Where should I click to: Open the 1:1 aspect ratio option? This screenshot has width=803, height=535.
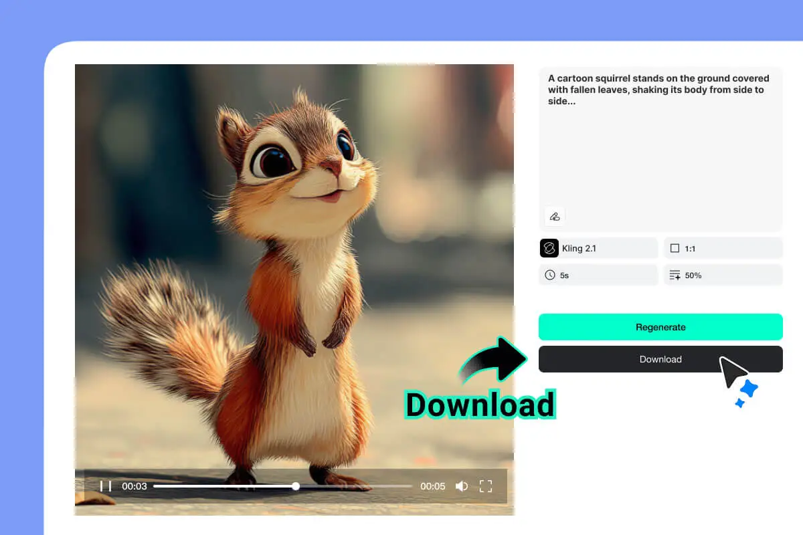(723, 248)
